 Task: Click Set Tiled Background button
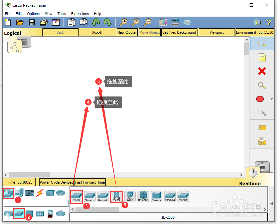pos(179,32)
